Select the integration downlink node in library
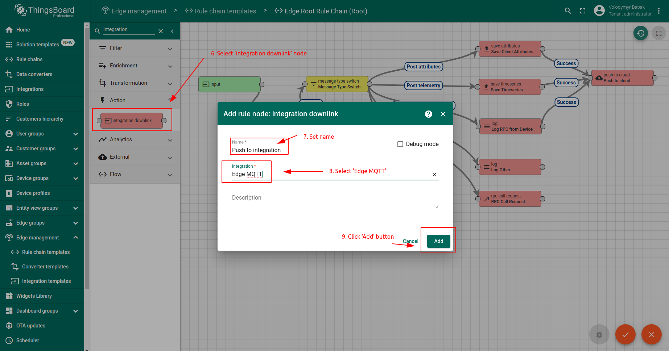 (132, 121)
